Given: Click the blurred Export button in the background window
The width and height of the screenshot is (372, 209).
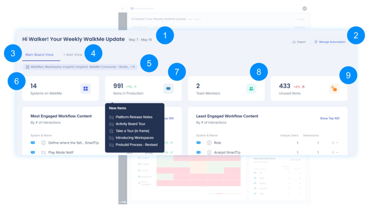Looking at the screenshot, I should 300,19.
